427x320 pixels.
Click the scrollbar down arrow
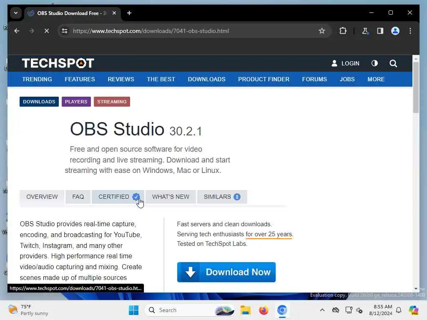click(416, 288)
